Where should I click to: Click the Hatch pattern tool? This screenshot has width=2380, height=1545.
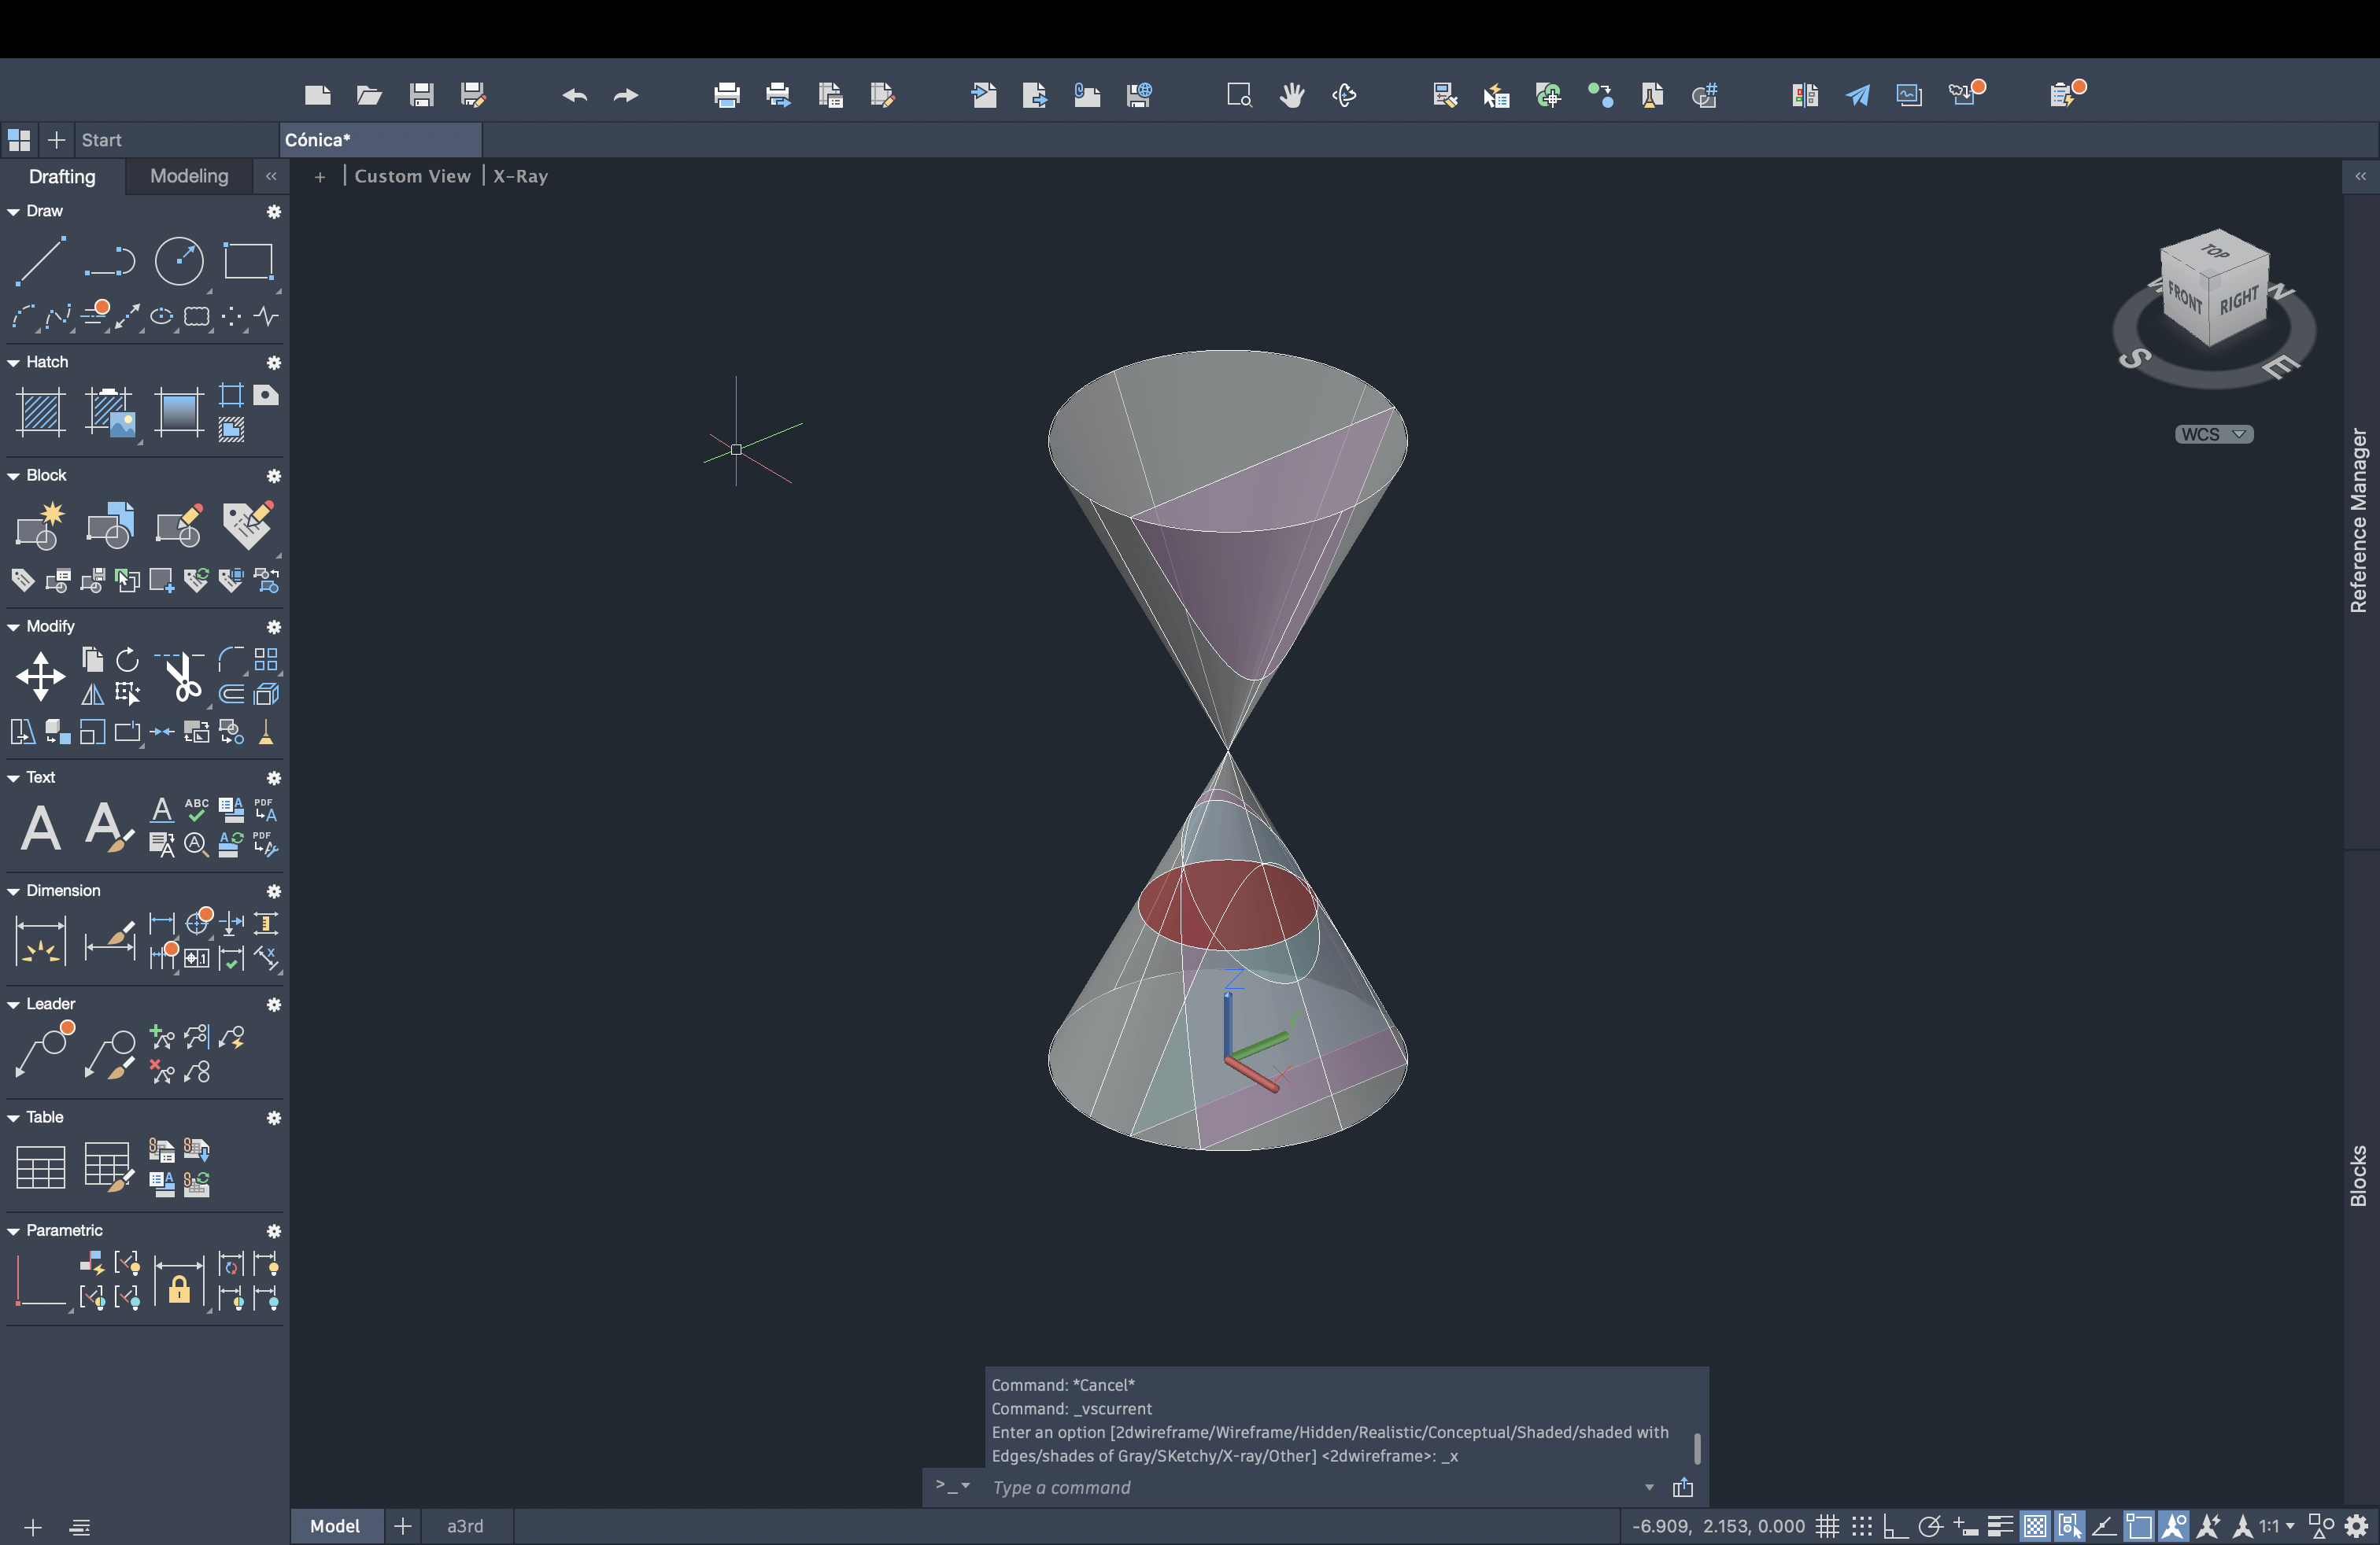(40, 411)
